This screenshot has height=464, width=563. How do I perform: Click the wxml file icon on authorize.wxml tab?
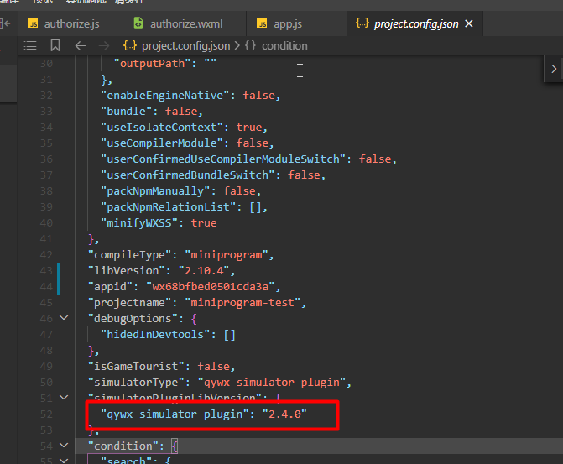click(138, 23)
